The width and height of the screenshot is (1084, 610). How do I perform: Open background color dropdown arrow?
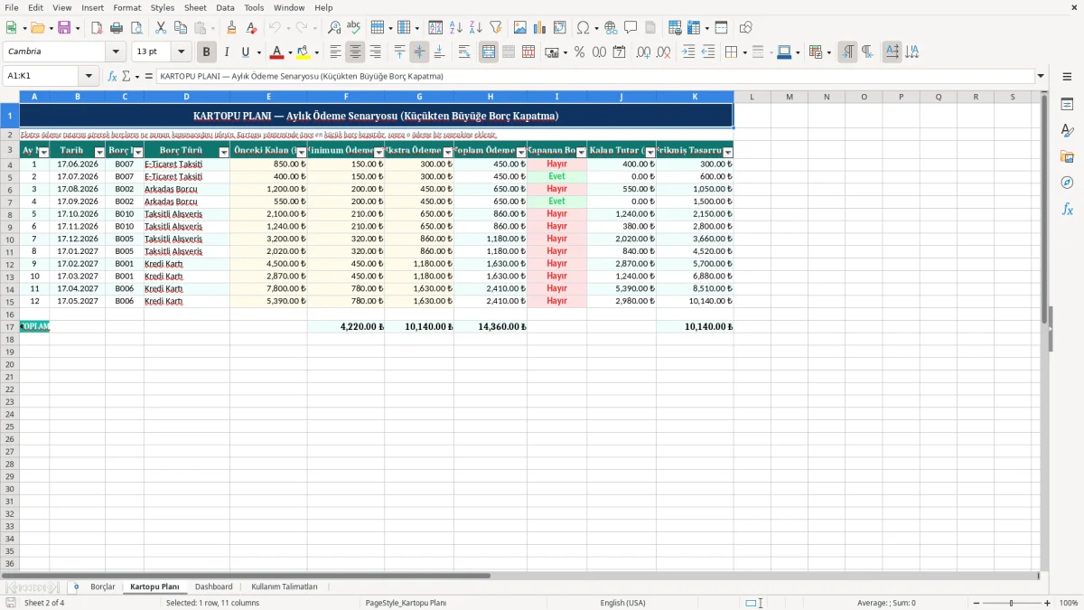[316, 52]
